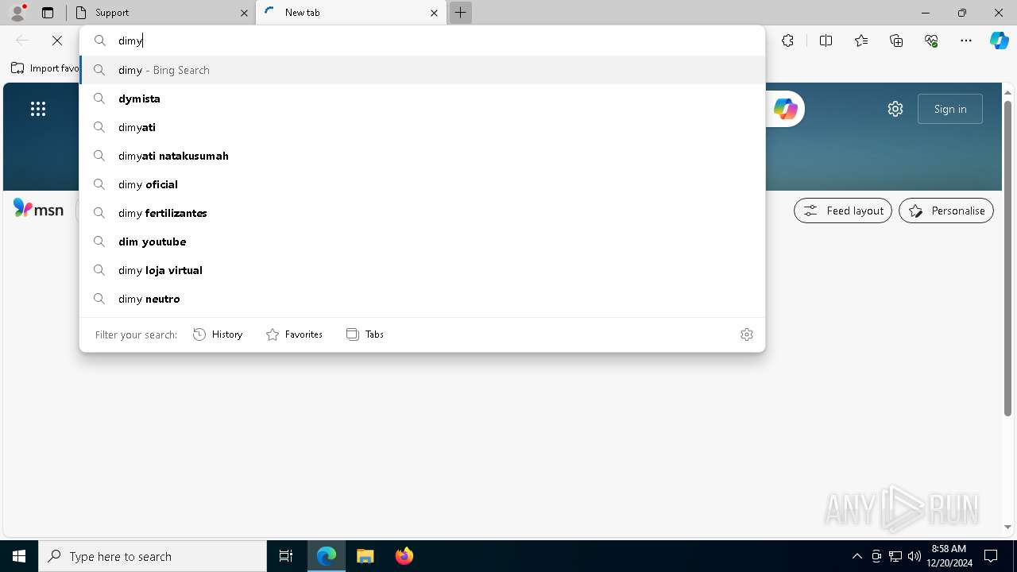Click the Sign in button
The height and width of the screenshot is (572, 1017).
(x=950, y=109)
